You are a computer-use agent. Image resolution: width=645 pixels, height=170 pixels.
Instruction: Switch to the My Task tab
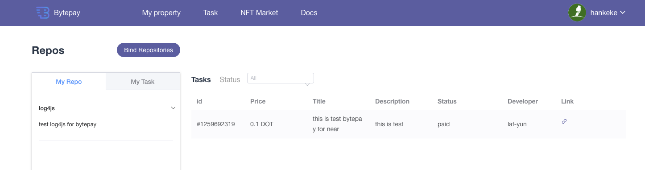[143, 82]
